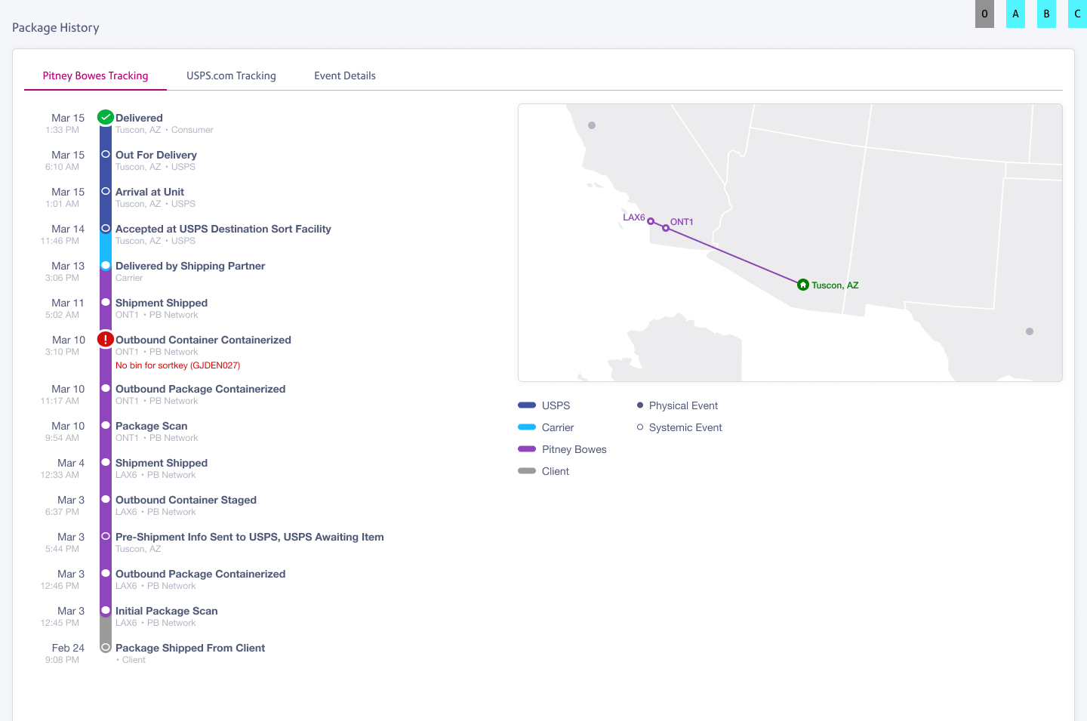
Task: Select the Package Shipped From Client timeline marker
Action: click(106, 647)
